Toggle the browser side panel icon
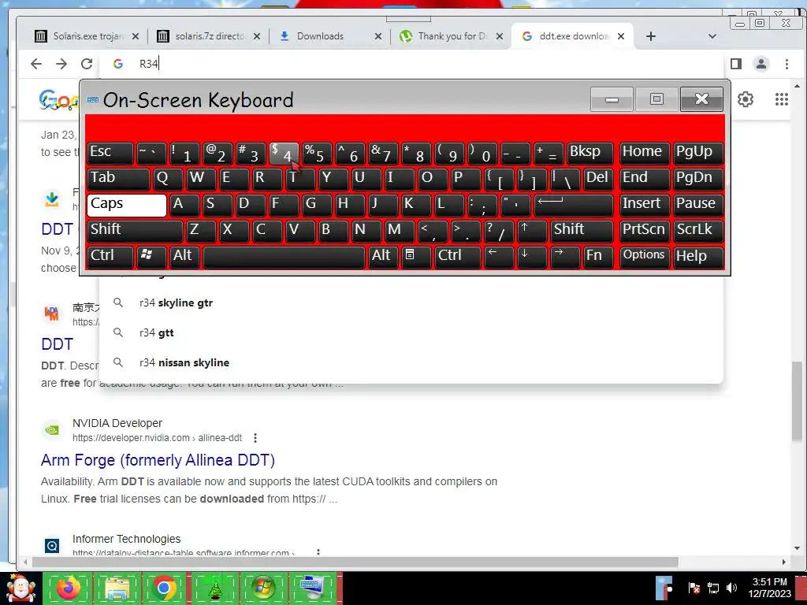 [736, 64]
